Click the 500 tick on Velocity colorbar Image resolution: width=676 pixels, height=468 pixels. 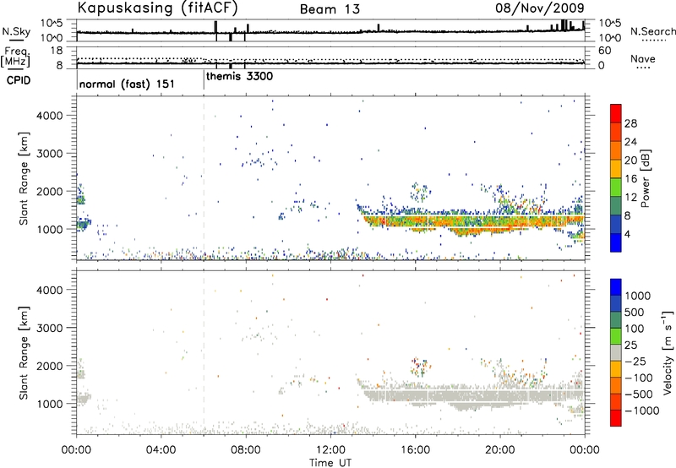pyautogui.click(x=635, y=312)
